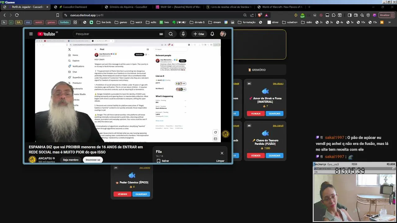Open the ANCAPSU channel avatar
The width and height of the screenshot is (397, 223).
click(x=33, y=160)
